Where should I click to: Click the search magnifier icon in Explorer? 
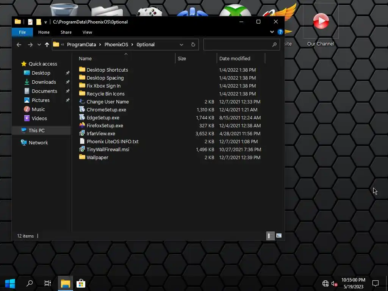click(x=274, y=45)
